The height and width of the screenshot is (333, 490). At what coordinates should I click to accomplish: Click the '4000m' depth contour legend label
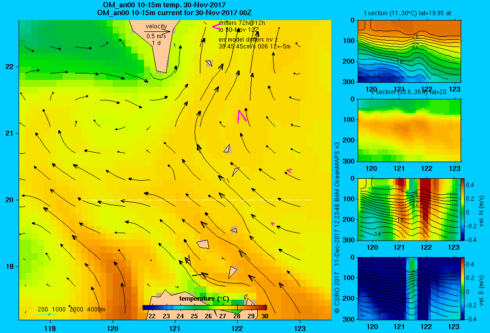click(x=96, y=309)
